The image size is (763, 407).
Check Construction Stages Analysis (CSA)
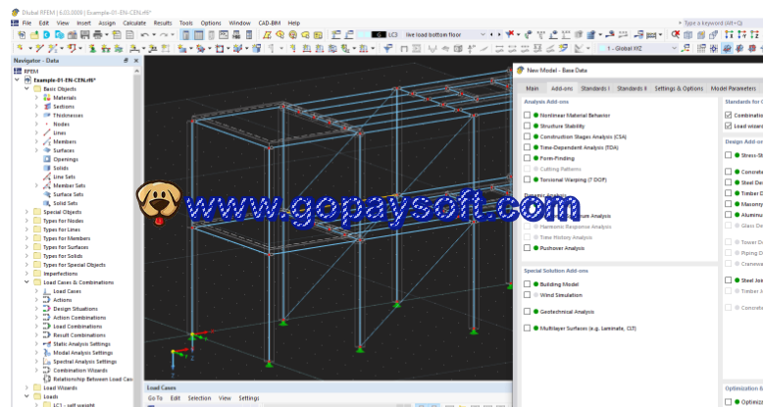click(527, 136)
